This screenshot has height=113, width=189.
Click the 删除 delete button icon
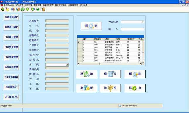(x=135, y=74)
